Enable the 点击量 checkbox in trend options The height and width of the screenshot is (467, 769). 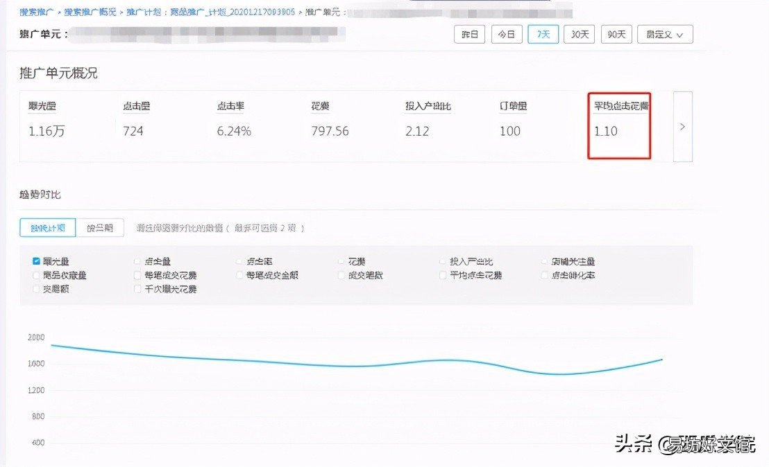(x=137, y=261)
